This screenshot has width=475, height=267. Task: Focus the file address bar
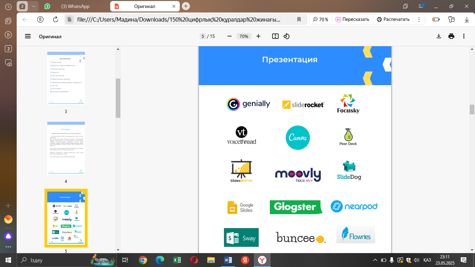178,19
